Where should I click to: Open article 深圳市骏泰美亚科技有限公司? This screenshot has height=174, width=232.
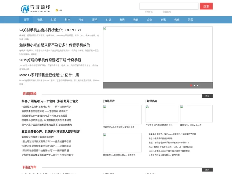(x=45, y=150)
